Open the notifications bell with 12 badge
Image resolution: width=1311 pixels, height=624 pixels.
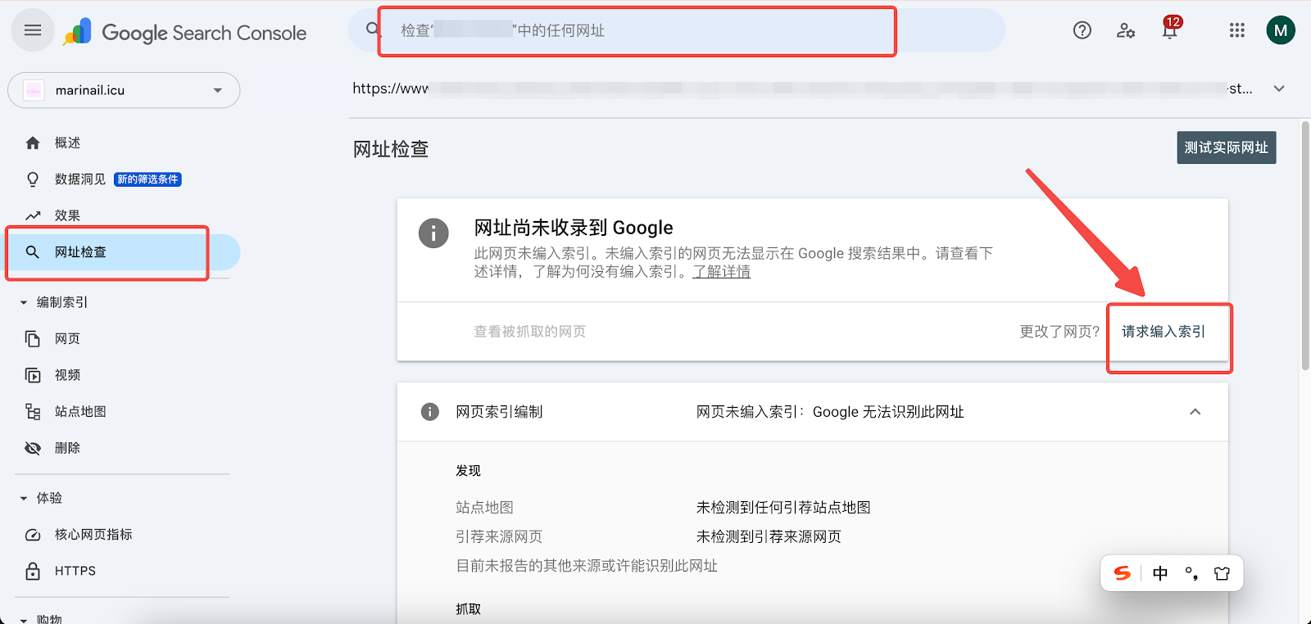coord(1170,29)
